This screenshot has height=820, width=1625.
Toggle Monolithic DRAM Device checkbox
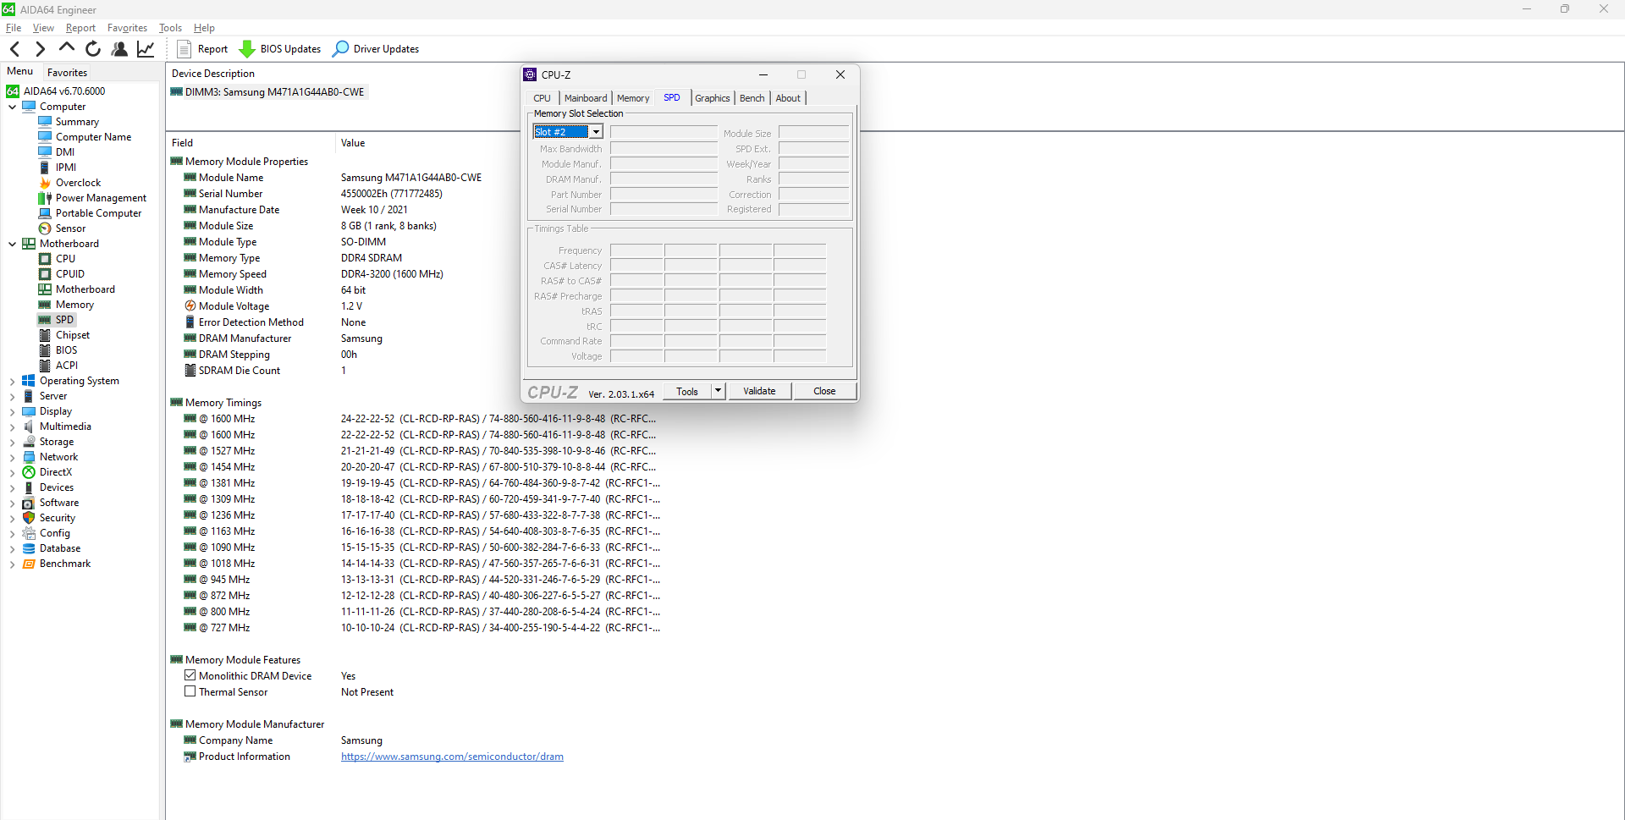coord(190,675)
